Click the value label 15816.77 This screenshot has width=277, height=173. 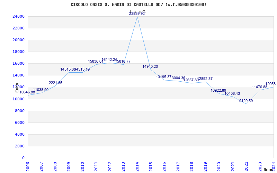[x=123, y=61]
